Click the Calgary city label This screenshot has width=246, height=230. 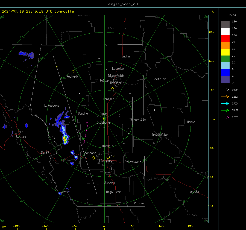coord(107,161)
